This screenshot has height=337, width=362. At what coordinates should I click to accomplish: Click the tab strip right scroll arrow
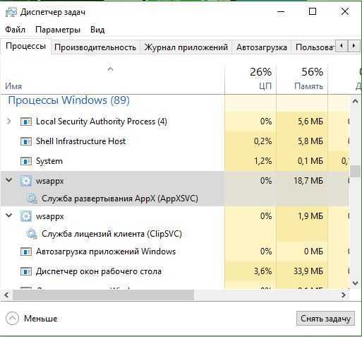coord(354,46)
